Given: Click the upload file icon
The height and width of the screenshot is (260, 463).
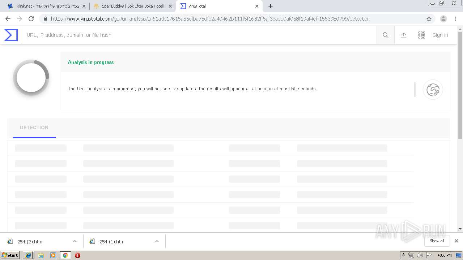Looking at the screenshot, I should point(404,35).
